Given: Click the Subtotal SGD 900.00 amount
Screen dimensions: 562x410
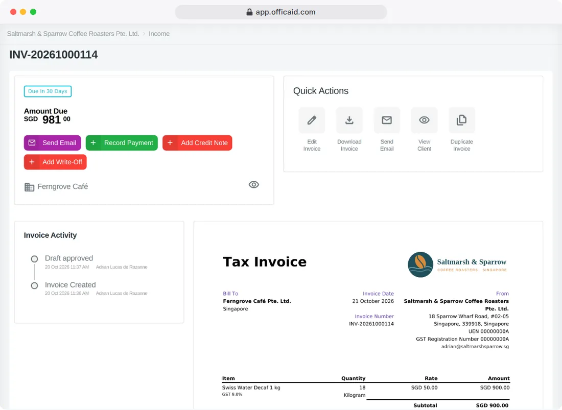Looking at the screenshot, I should coord(492,405).
